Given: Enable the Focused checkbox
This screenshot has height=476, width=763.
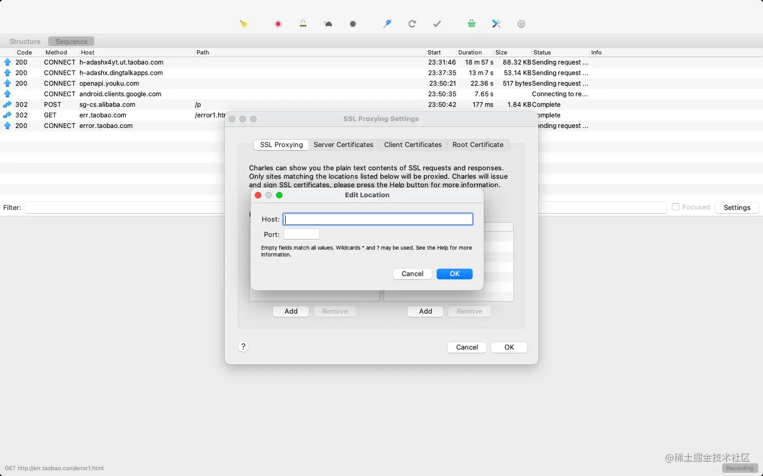Looking at the screenshot, I should (x=676, y=207).
